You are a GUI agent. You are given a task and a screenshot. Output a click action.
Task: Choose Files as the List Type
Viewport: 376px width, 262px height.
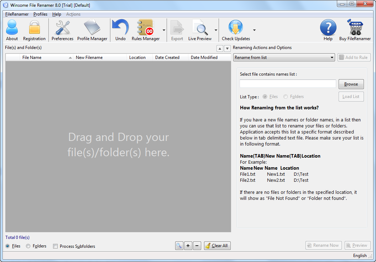265,97
